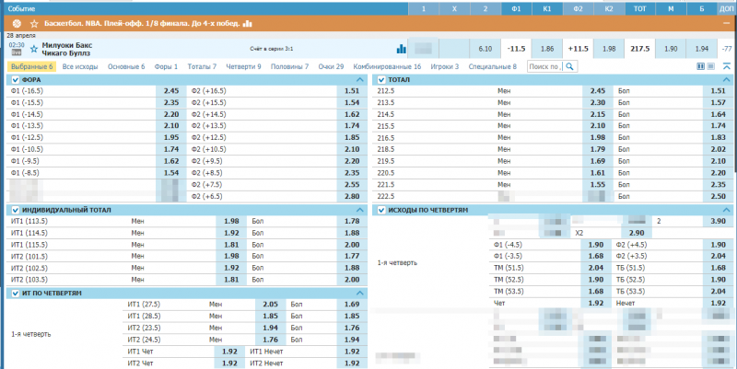The width and height of the screenshot is (737, 369).
Task: Star the Milwaukee Bucks vs Chicago Bulls match
Action: [34, 47]
